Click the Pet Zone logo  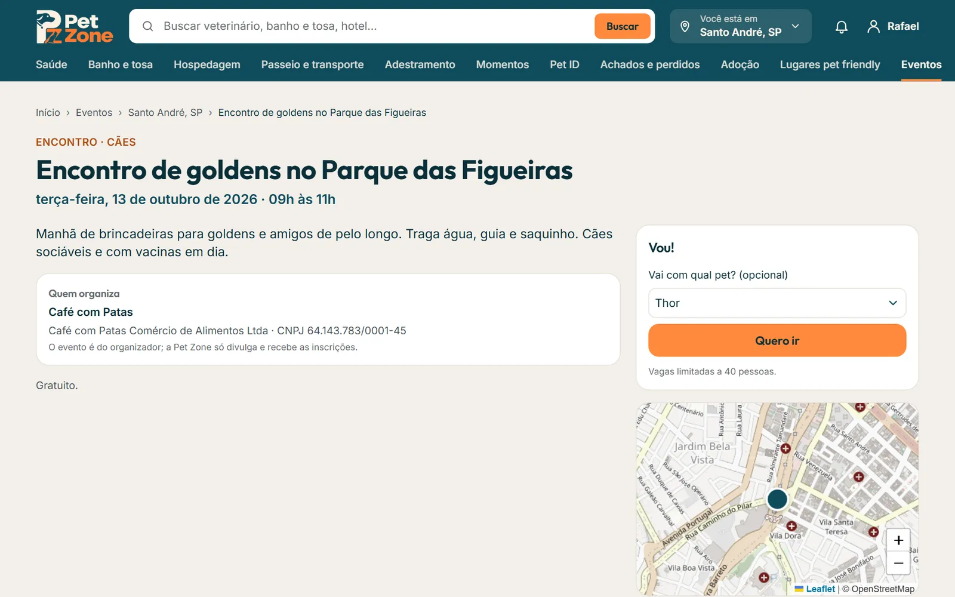[75, 26]
